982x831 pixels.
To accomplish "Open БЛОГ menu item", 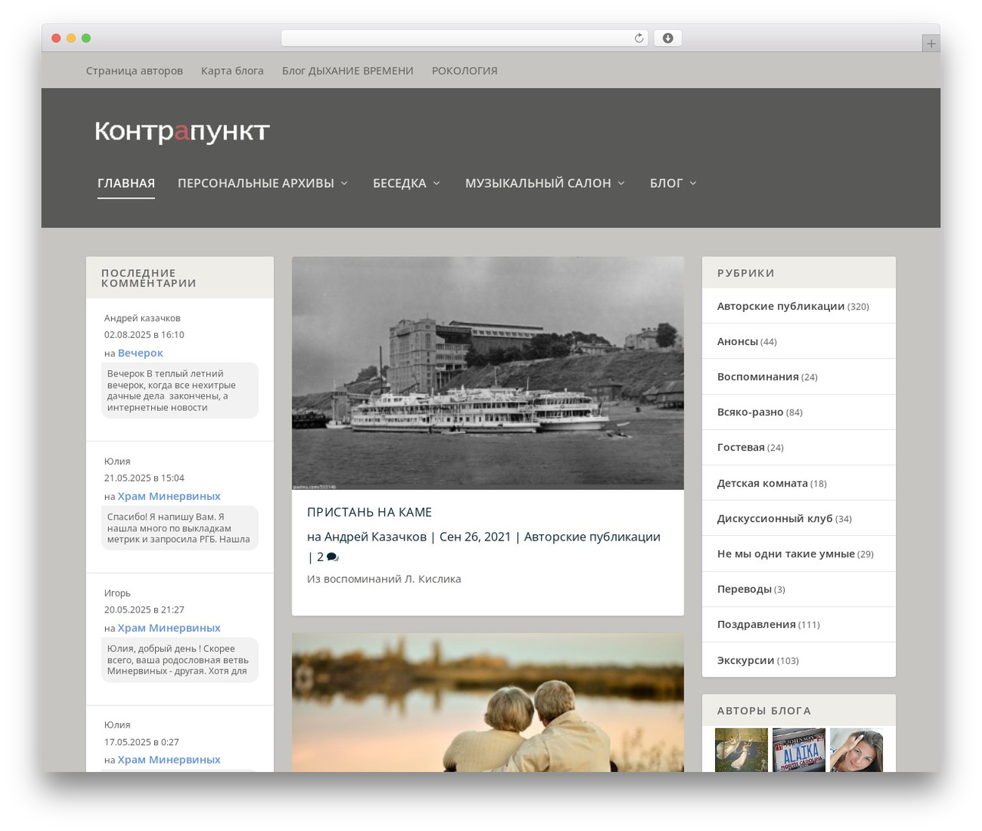I will point(666,183).
